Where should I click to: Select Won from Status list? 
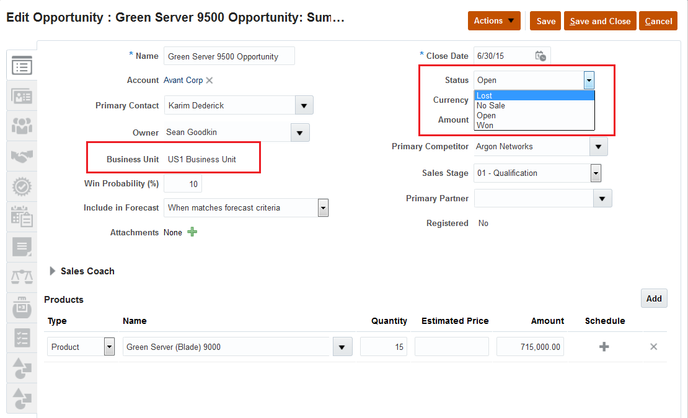coord(485,125)
